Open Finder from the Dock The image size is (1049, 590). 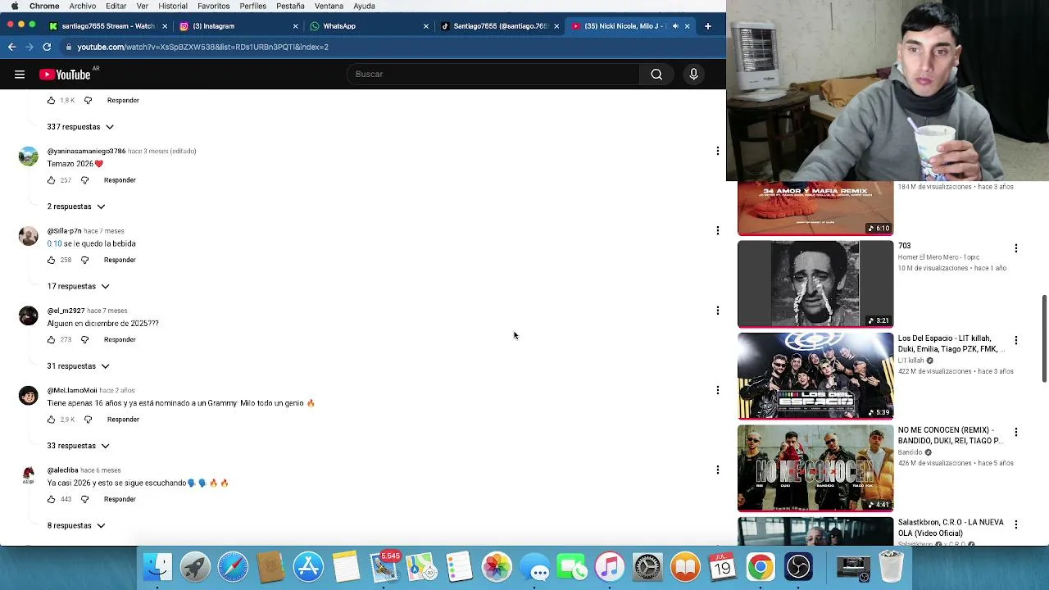157,566
